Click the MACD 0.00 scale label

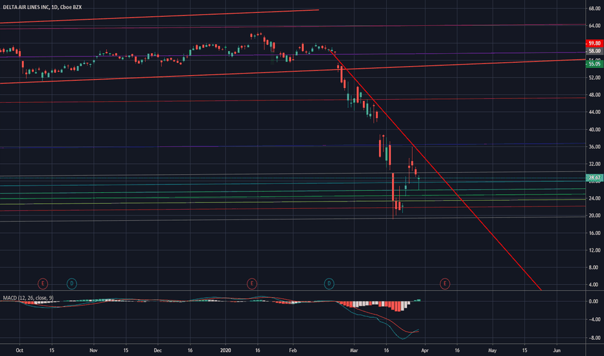click(594, 302)
